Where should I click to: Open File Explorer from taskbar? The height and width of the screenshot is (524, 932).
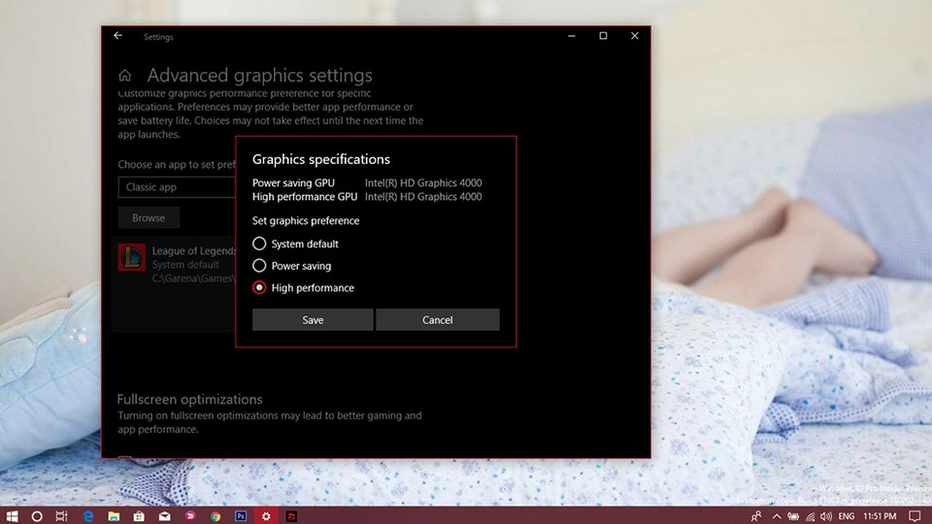pyautogui.click(x=114, y=516)
